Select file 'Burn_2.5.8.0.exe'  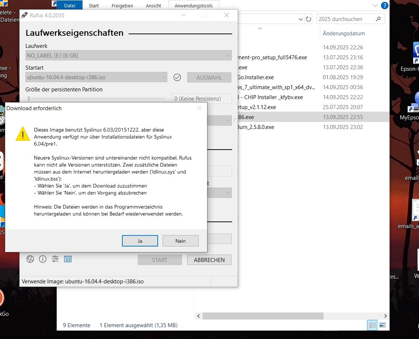[x=256, y=127]
